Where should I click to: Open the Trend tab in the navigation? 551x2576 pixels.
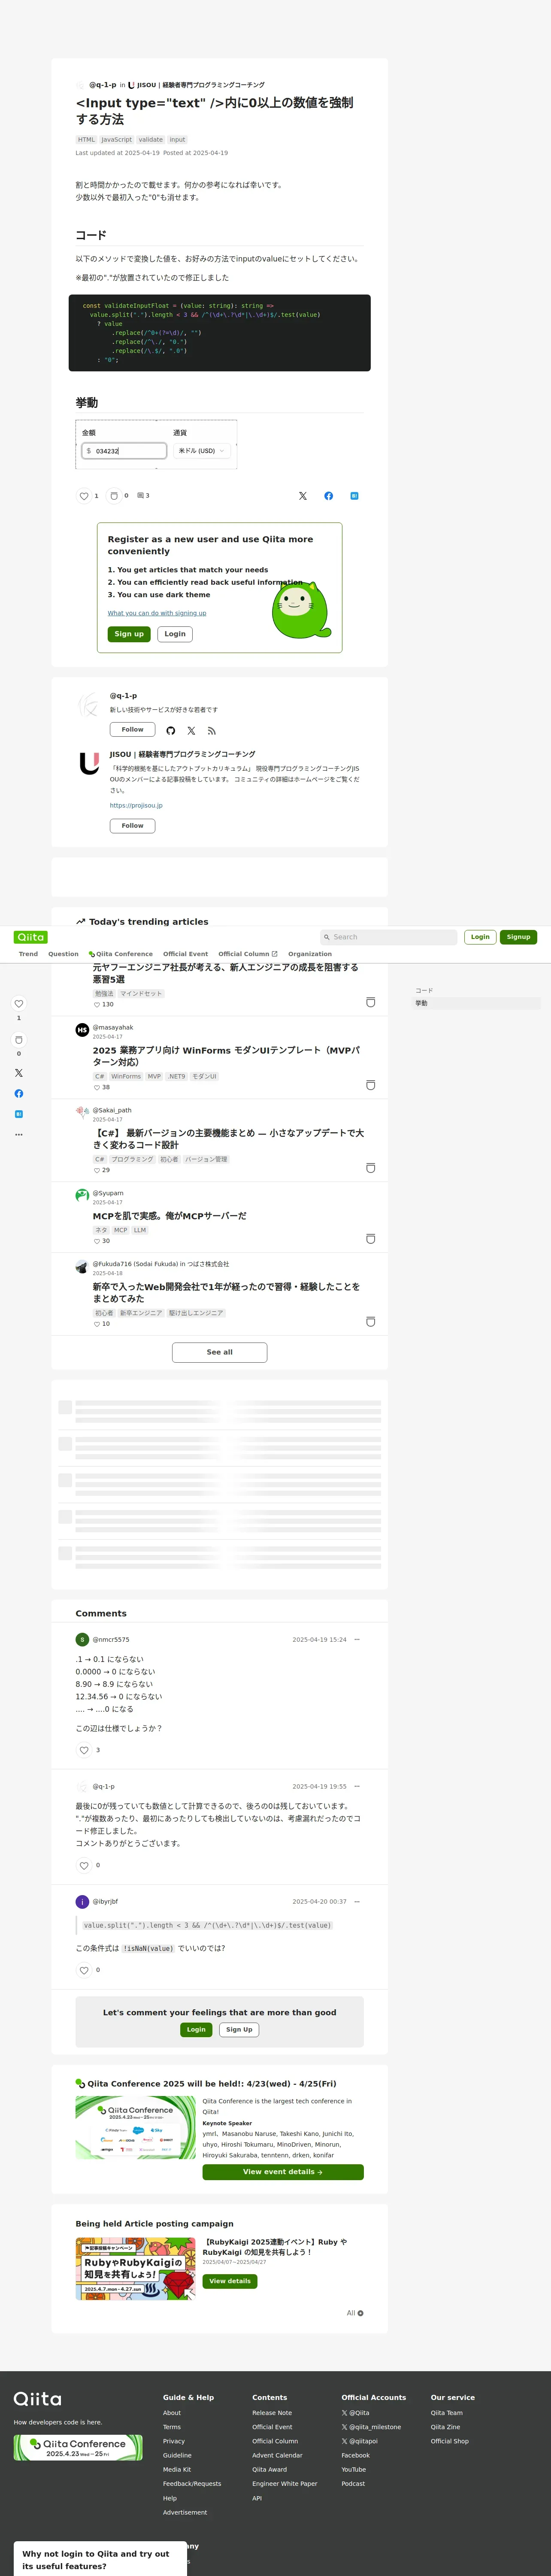tap(28, 954)
